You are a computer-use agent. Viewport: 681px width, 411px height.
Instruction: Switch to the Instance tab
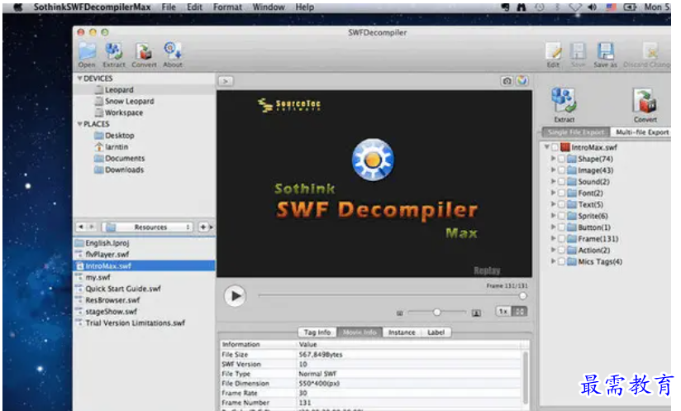(402, 332)
